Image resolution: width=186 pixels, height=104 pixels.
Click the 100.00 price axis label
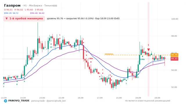pyautogui.click(x=175, y=19)
